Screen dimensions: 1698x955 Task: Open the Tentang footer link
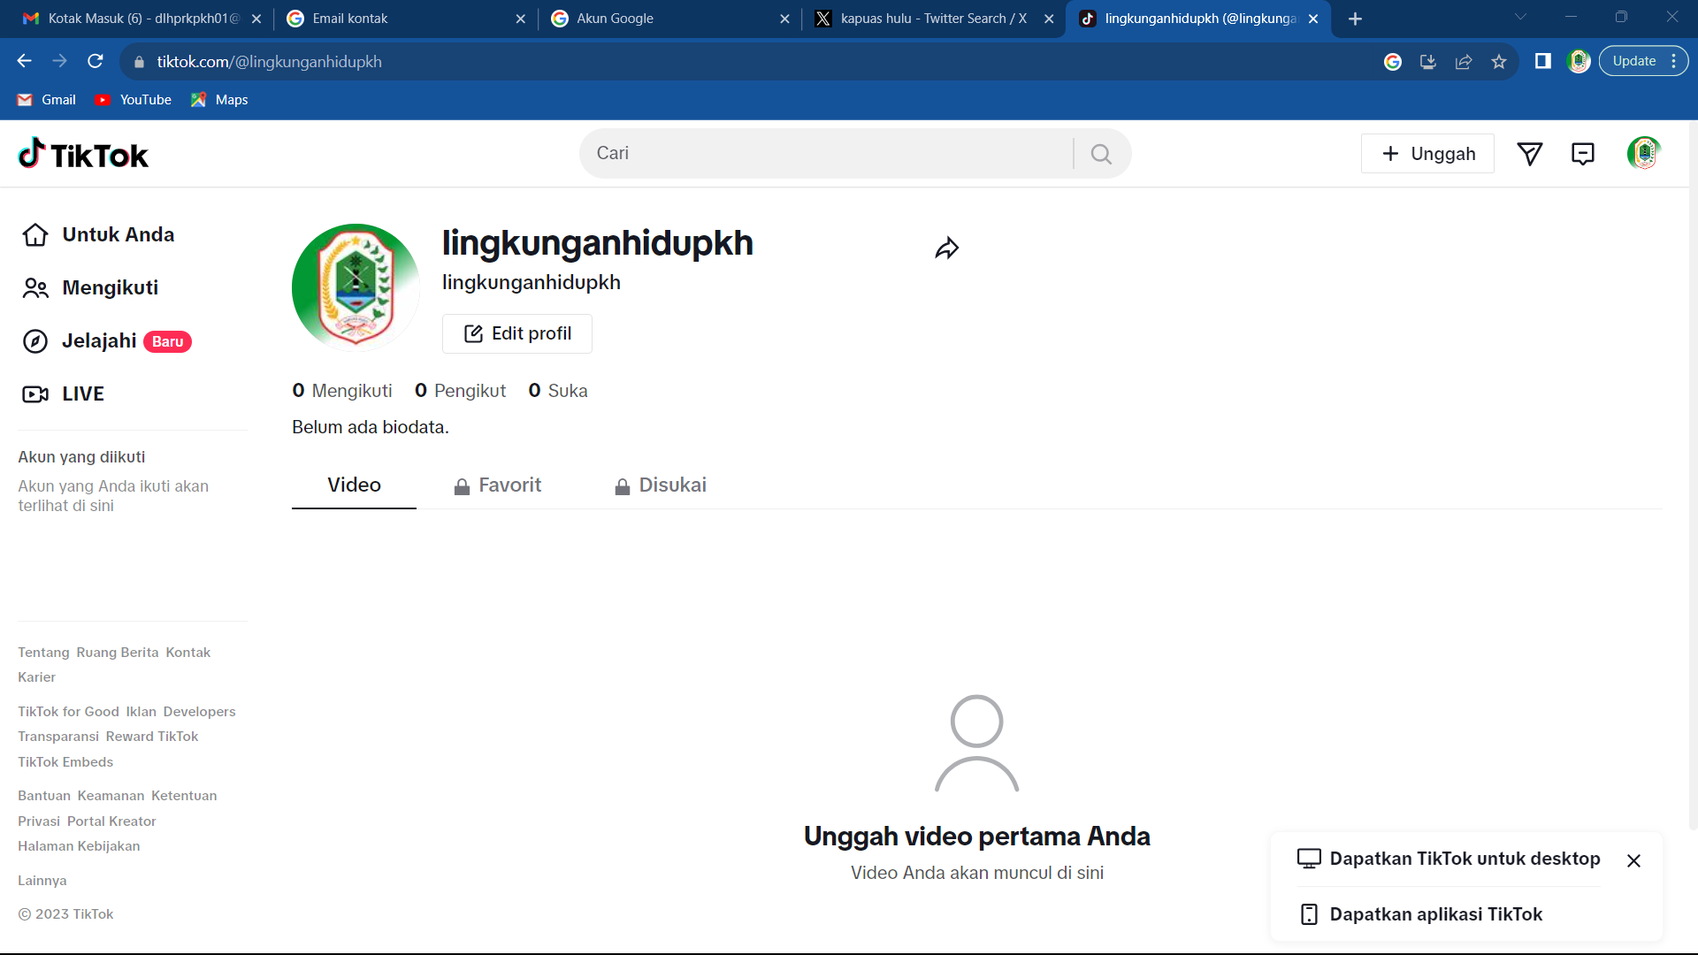43,653
